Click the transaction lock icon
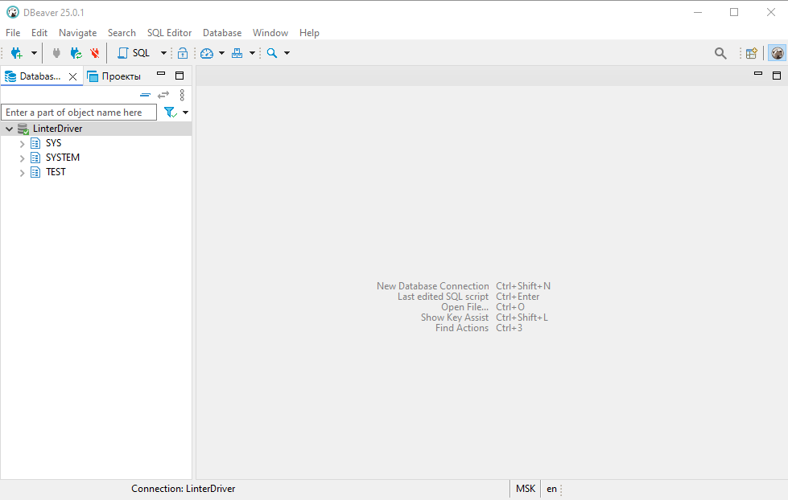Screen dimensions: 788x500 point(183,53)
